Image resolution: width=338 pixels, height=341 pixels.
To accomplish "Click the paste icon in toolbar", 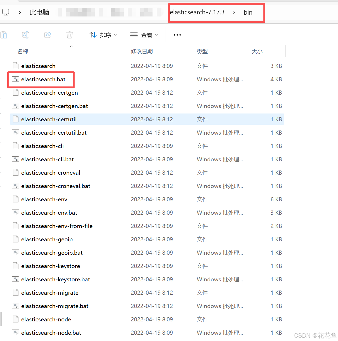I will tap(4, 35).
